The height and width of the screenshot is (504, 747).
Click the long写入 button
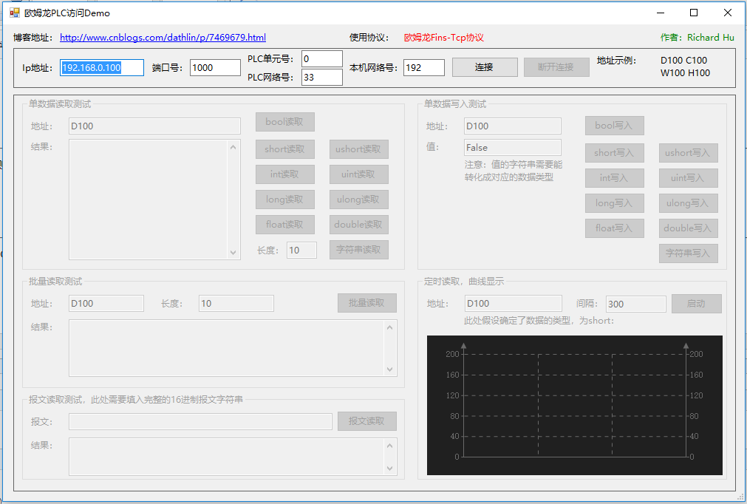click(x=615, y=203)
